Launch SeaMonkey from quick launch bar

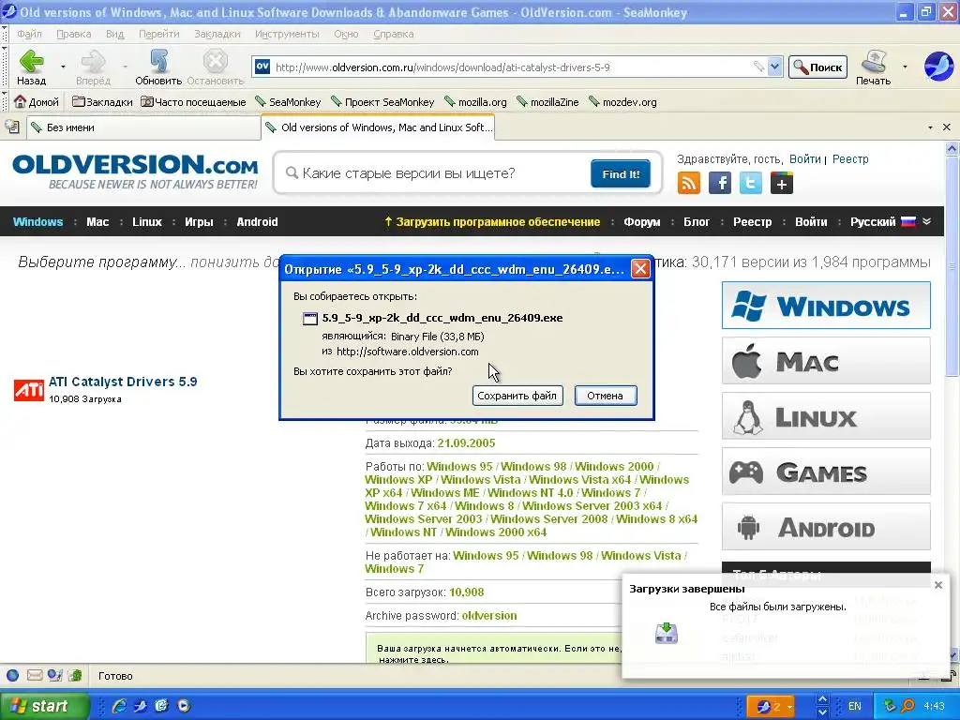pos(141,706)
